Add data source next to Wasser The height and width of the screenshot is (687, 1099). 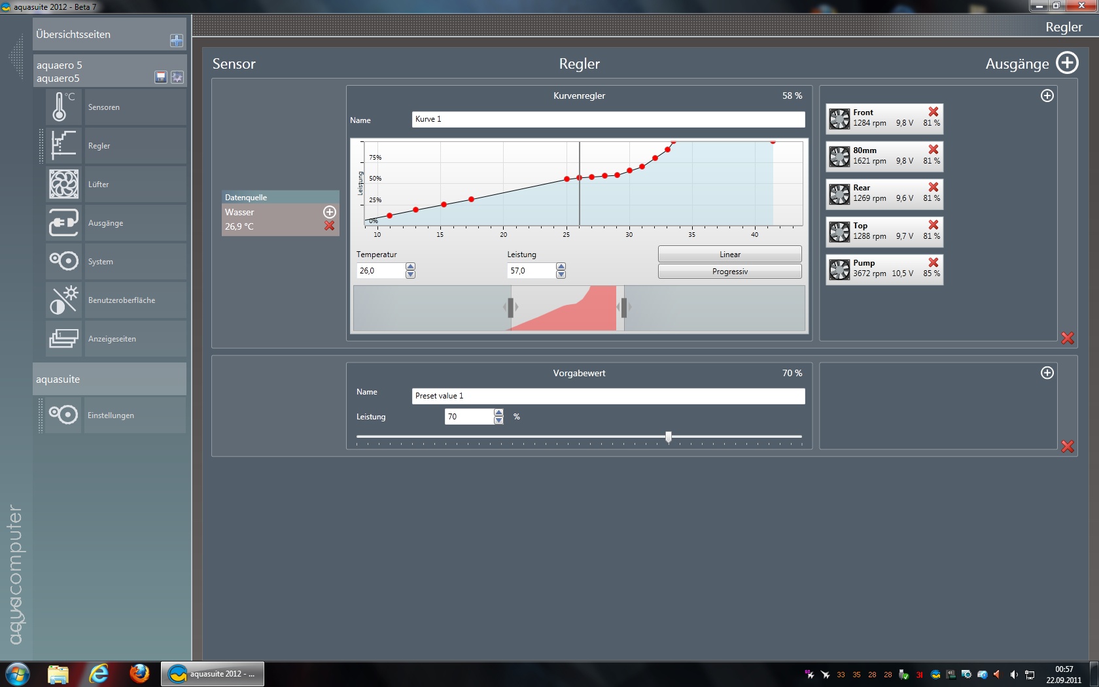(329, 212)
